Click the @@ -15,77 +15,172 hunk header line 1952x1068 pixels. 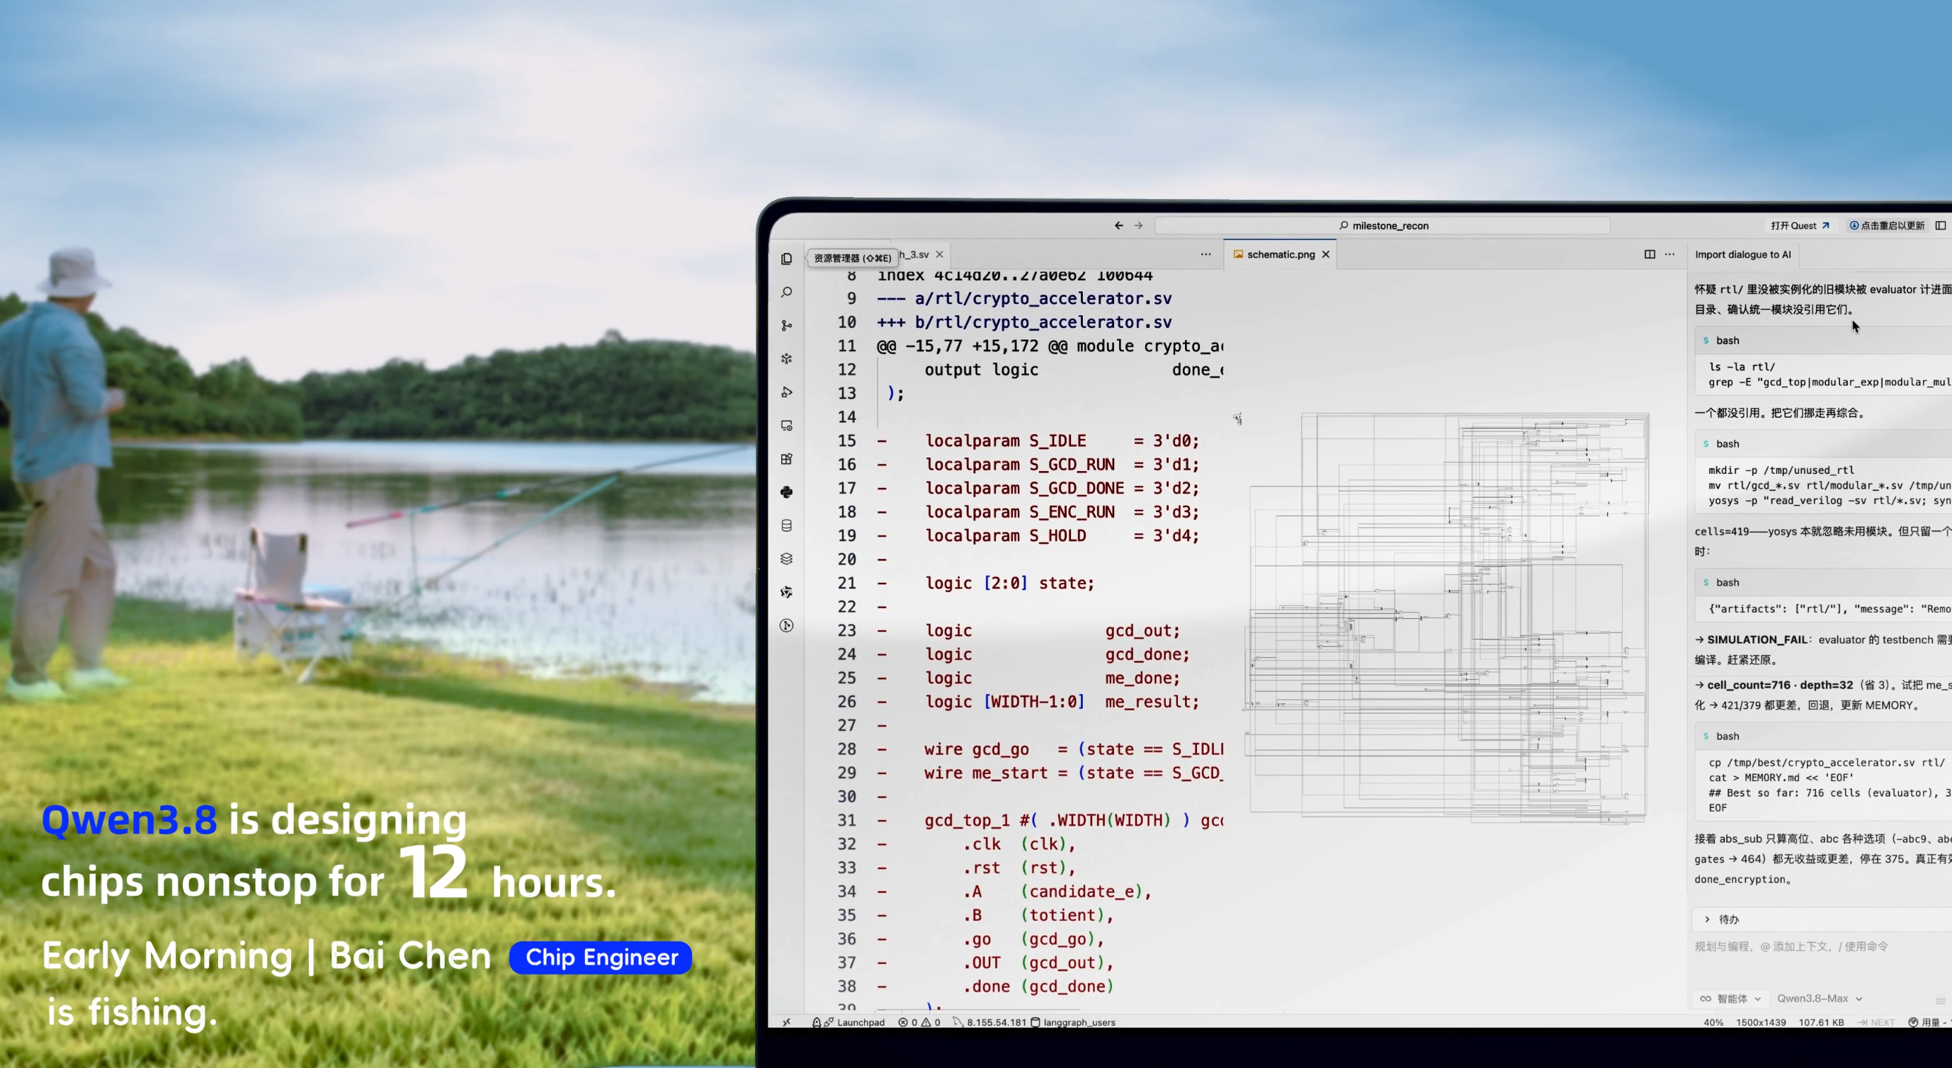(1050, 346)
